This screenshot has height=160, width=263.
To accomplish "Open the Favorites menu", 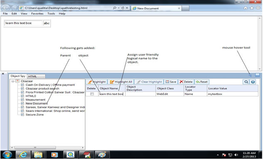I will (x=37, y=14).
